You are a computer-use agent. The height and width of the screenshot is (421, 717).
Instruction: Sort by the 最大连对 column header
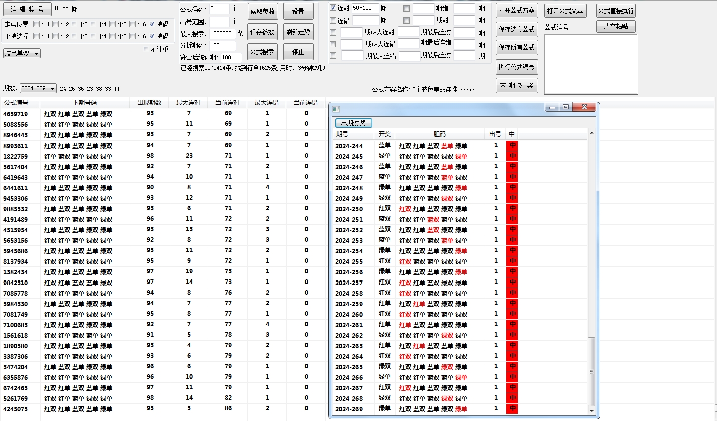pyautogui.click(x=188, y=103)
